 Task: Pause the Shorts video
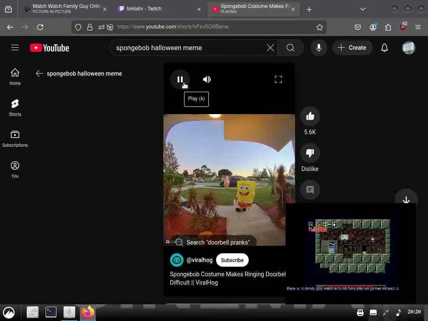(180, 79)
